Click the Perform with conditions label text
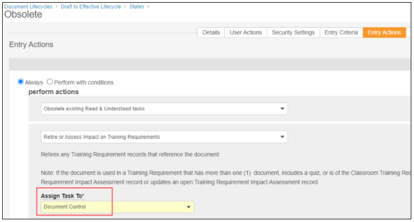 [84, 83]
